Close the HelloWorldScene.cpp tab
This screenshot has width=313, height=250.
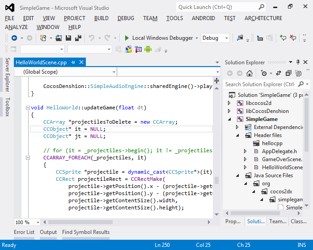pos(81,62)
